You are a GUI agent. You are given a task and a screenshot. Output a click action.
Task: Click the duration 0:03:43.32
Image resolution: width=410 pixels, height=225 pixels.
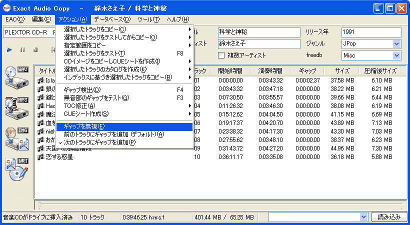[x=270, y=80]
